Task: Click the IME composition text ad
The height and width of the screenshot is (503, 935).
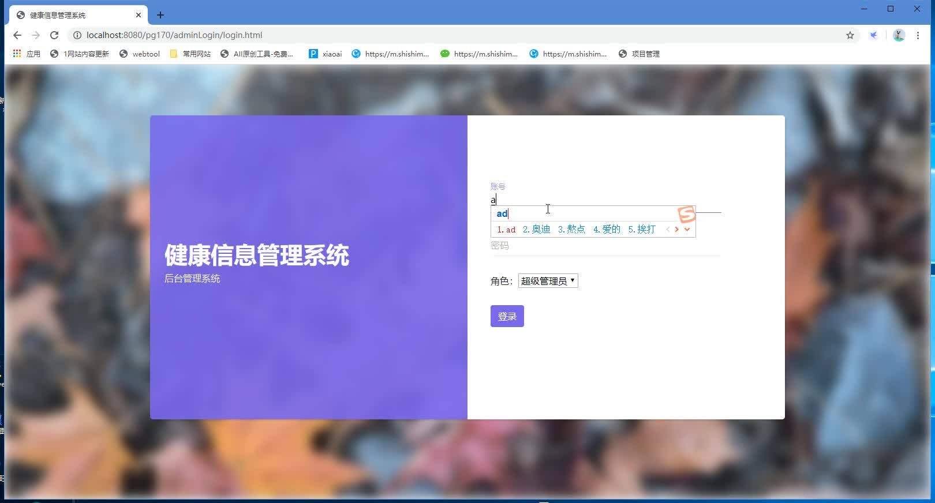Action: 502,213
